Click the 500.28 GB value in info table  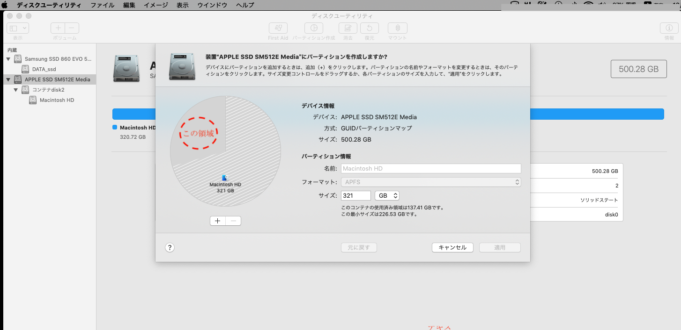605,171
